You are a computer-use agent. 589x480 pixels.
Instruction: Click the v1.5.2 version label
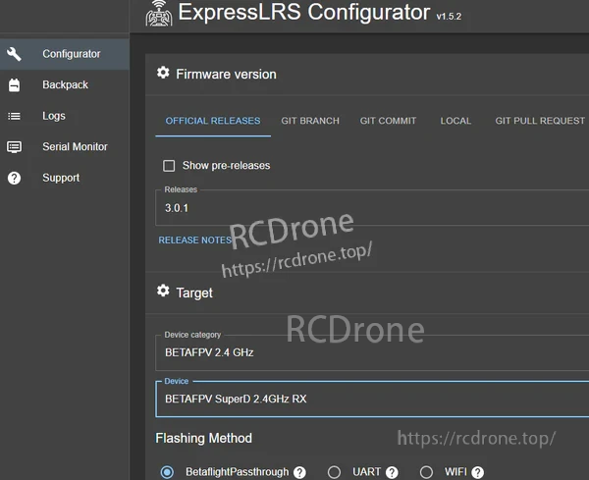point(449,16)
